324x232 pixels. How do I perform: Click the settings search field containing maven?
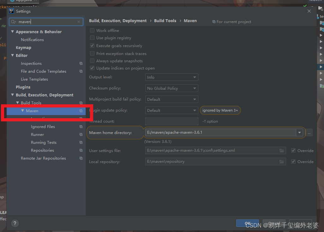[46, 22]
